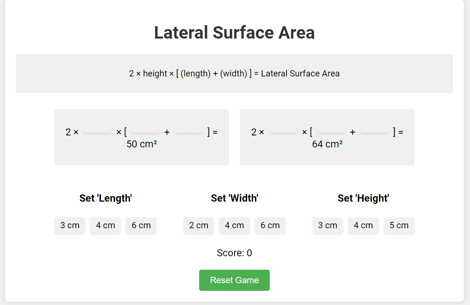Select the 3 cm Length option
The height and width of the screenshot is (305, 470).
click(x=70, y=225)
